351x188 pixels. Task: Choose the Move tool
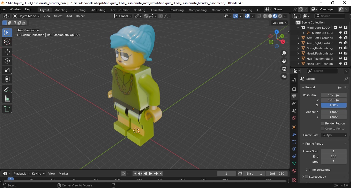tap(7, 52)
